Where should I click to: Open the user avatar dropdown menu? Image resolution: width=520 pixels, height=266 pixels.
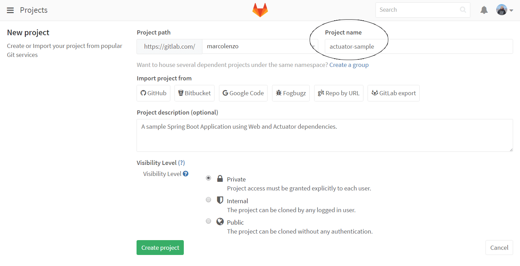(505, 10)
